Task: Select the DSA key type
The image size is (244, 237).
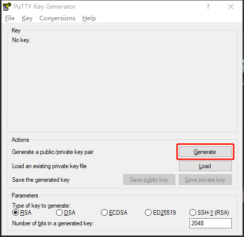Action: 66,213
